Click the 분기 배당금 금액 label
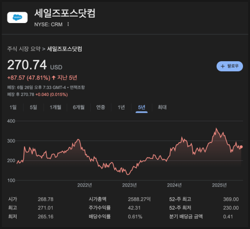 (186, 217)
